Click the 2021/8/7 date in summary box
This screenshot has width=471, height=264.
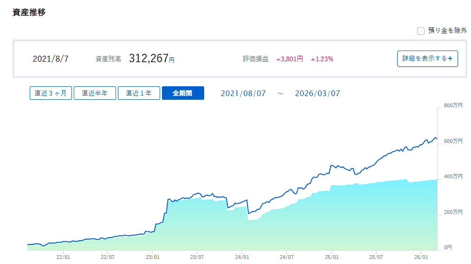pyautogui.click(x=51, y=59)
